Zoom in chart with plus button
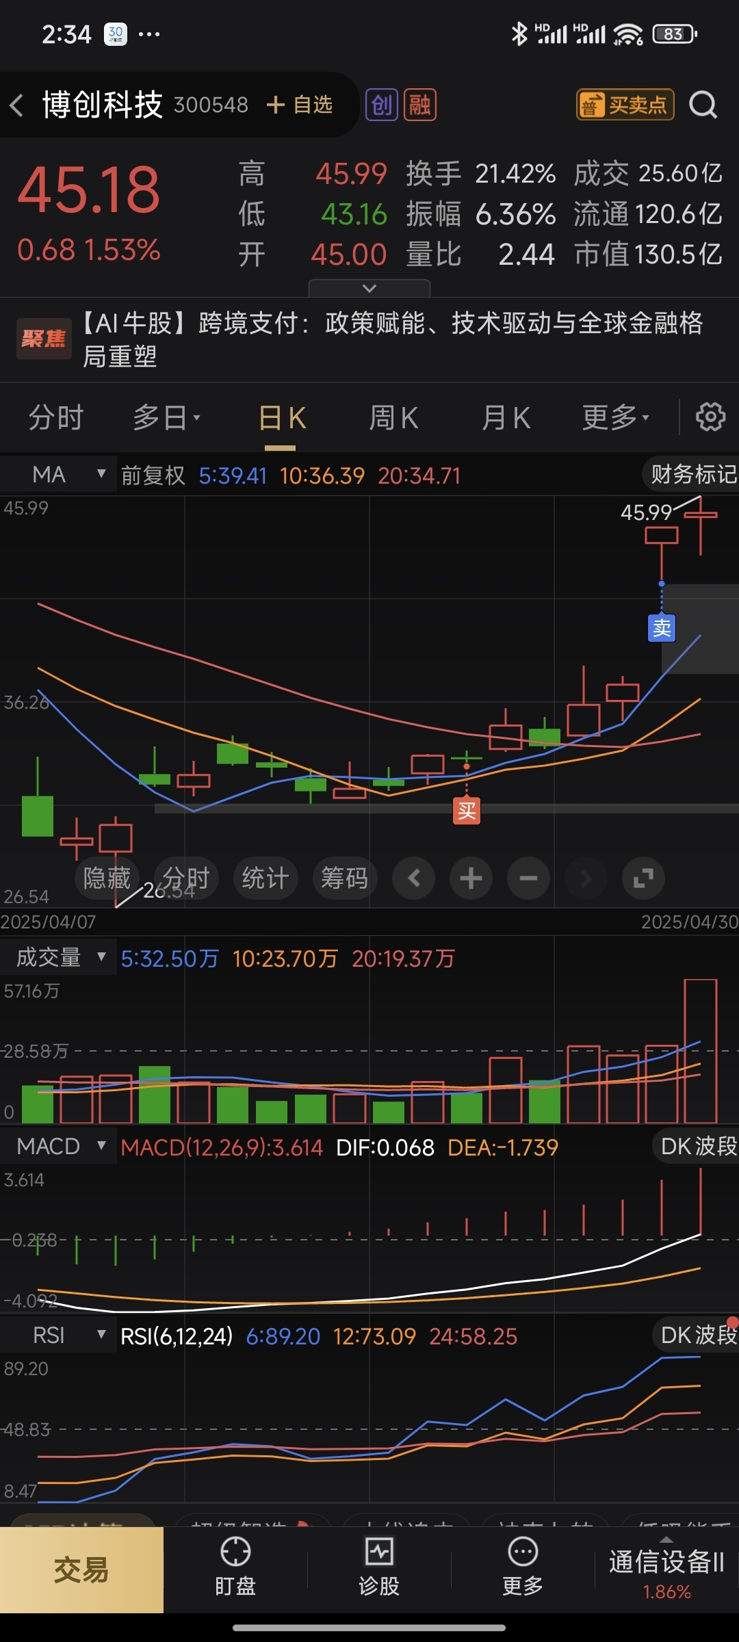739x1642 pixels. click(471, 878)
